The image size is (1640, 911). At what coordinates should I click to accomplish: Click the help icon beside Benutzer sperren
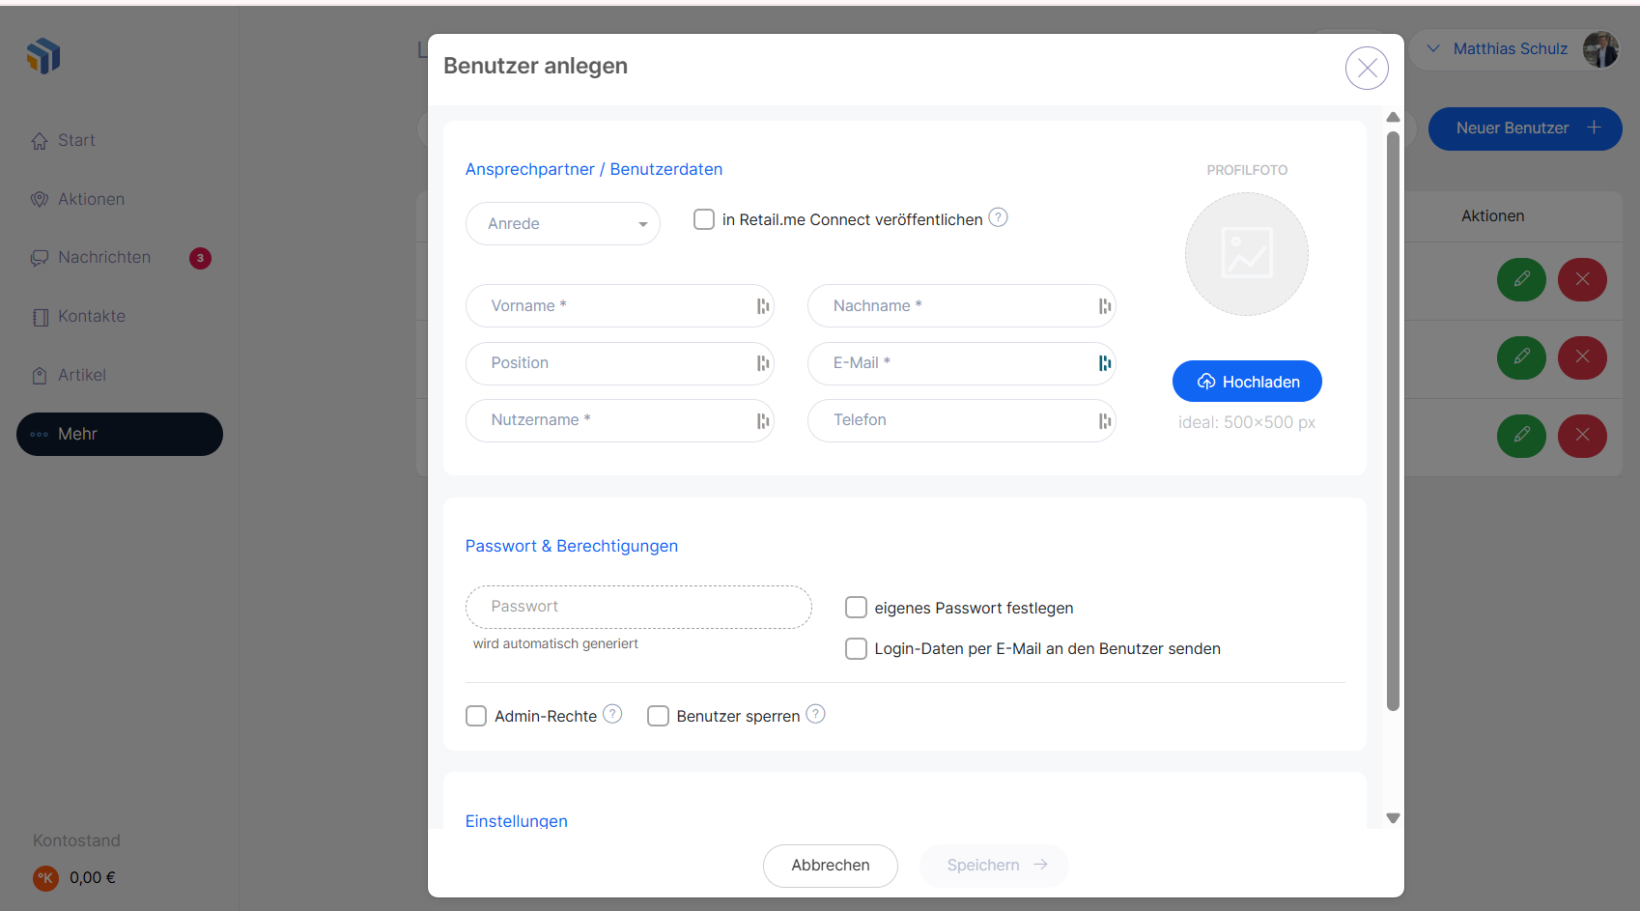point(815,714)
